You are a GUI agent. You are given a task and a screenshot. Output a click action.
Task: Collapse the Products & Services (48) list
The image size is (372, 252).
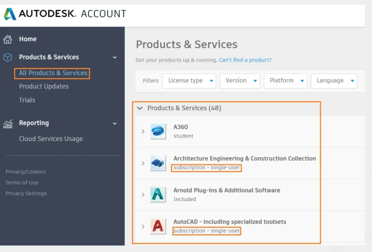coord(140,108)
